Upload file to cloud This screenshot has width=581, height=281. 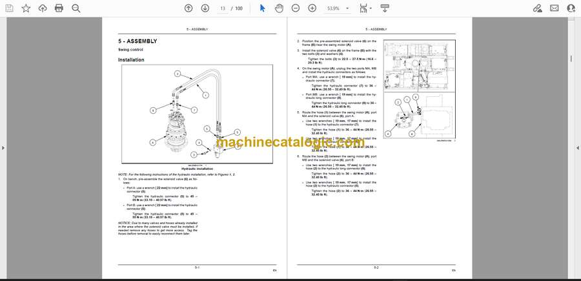(x=43, y=8)
